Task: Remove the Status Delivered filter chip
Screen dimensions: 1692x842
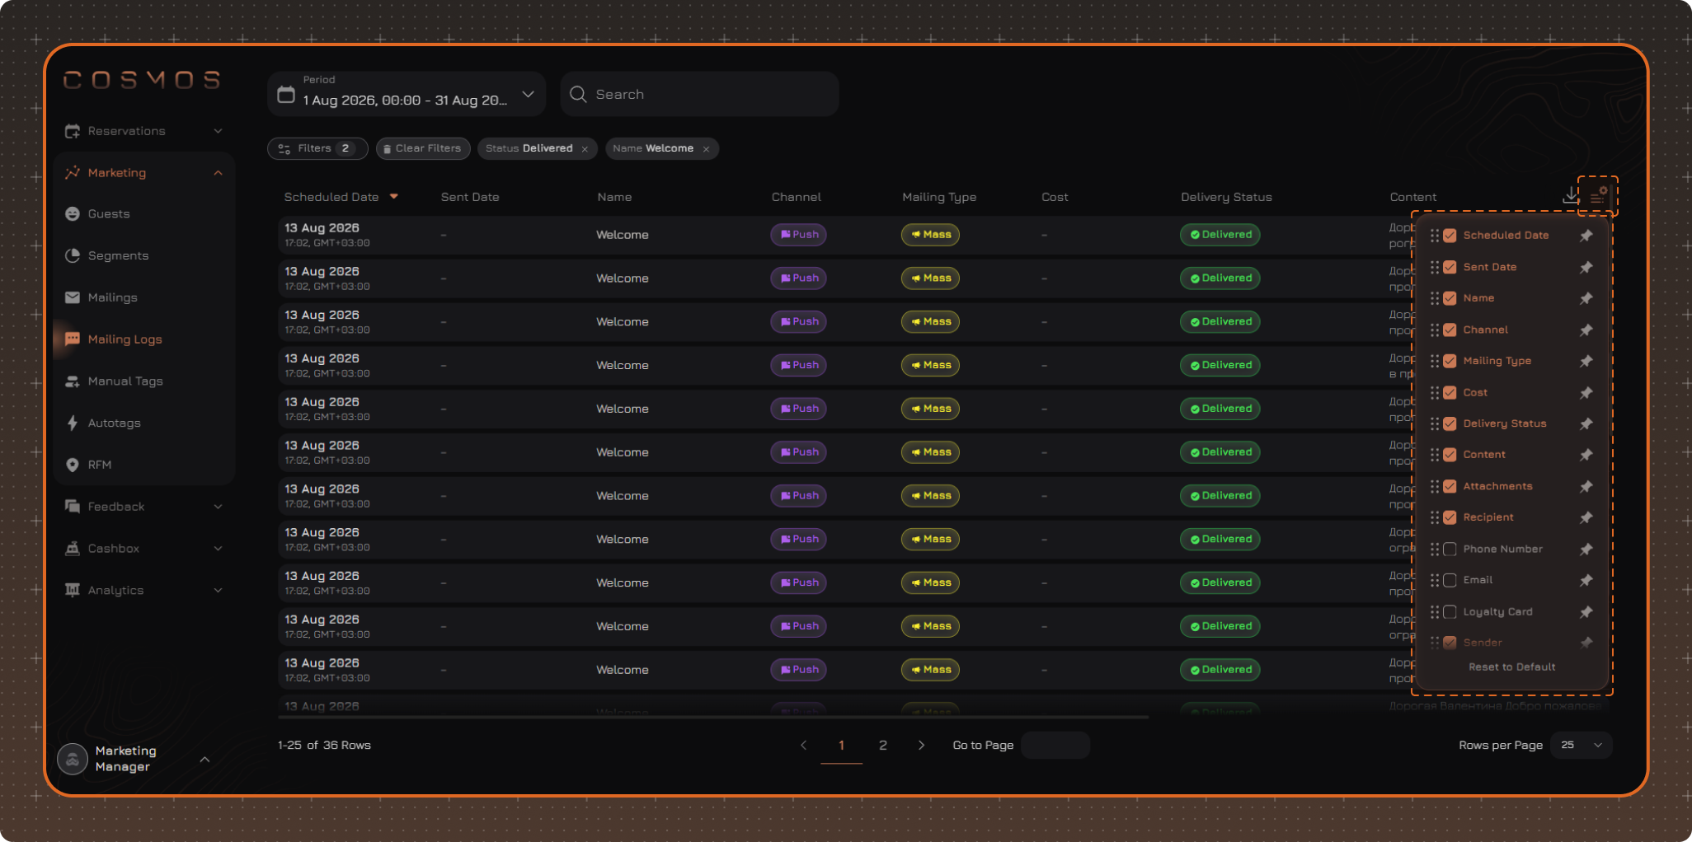Action: point(585,149)
